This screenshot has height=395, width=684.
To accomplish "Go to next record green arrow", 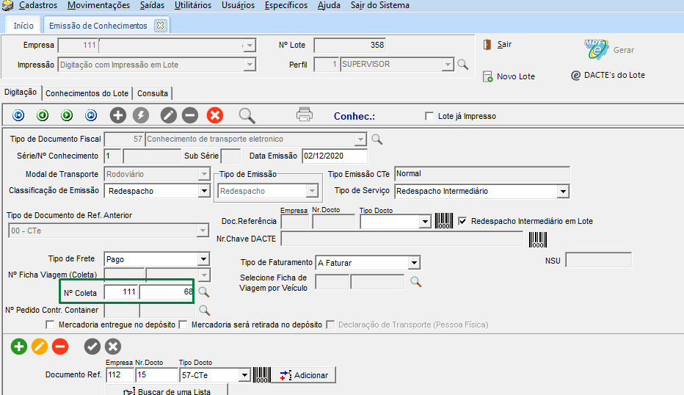I will click(x=67, y=115).
